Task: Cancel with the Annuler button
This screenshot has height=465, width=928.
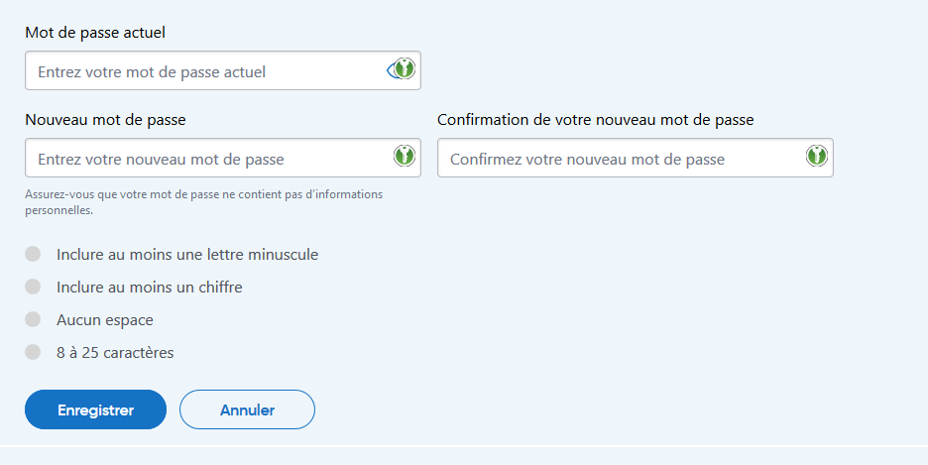Action: pyautogui.click(x=247, y=409)
